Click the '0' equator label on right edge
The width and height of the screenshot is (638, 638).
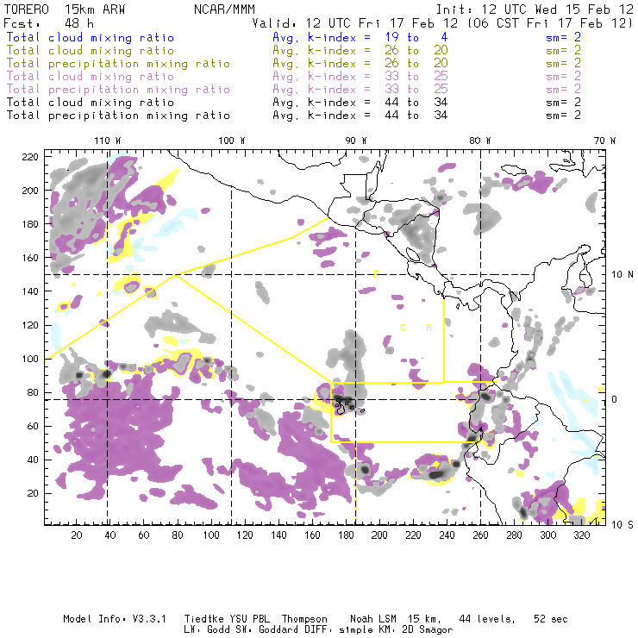(x=615, y=399)
